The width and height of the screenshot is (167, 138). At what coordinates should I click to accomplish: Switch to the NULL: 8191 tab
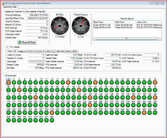coord(72,51)
